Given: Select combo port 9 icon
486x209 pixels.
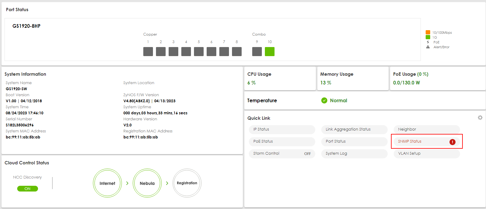Looking at the screenshot, I should pyautogui.click(x=257, y=52).
